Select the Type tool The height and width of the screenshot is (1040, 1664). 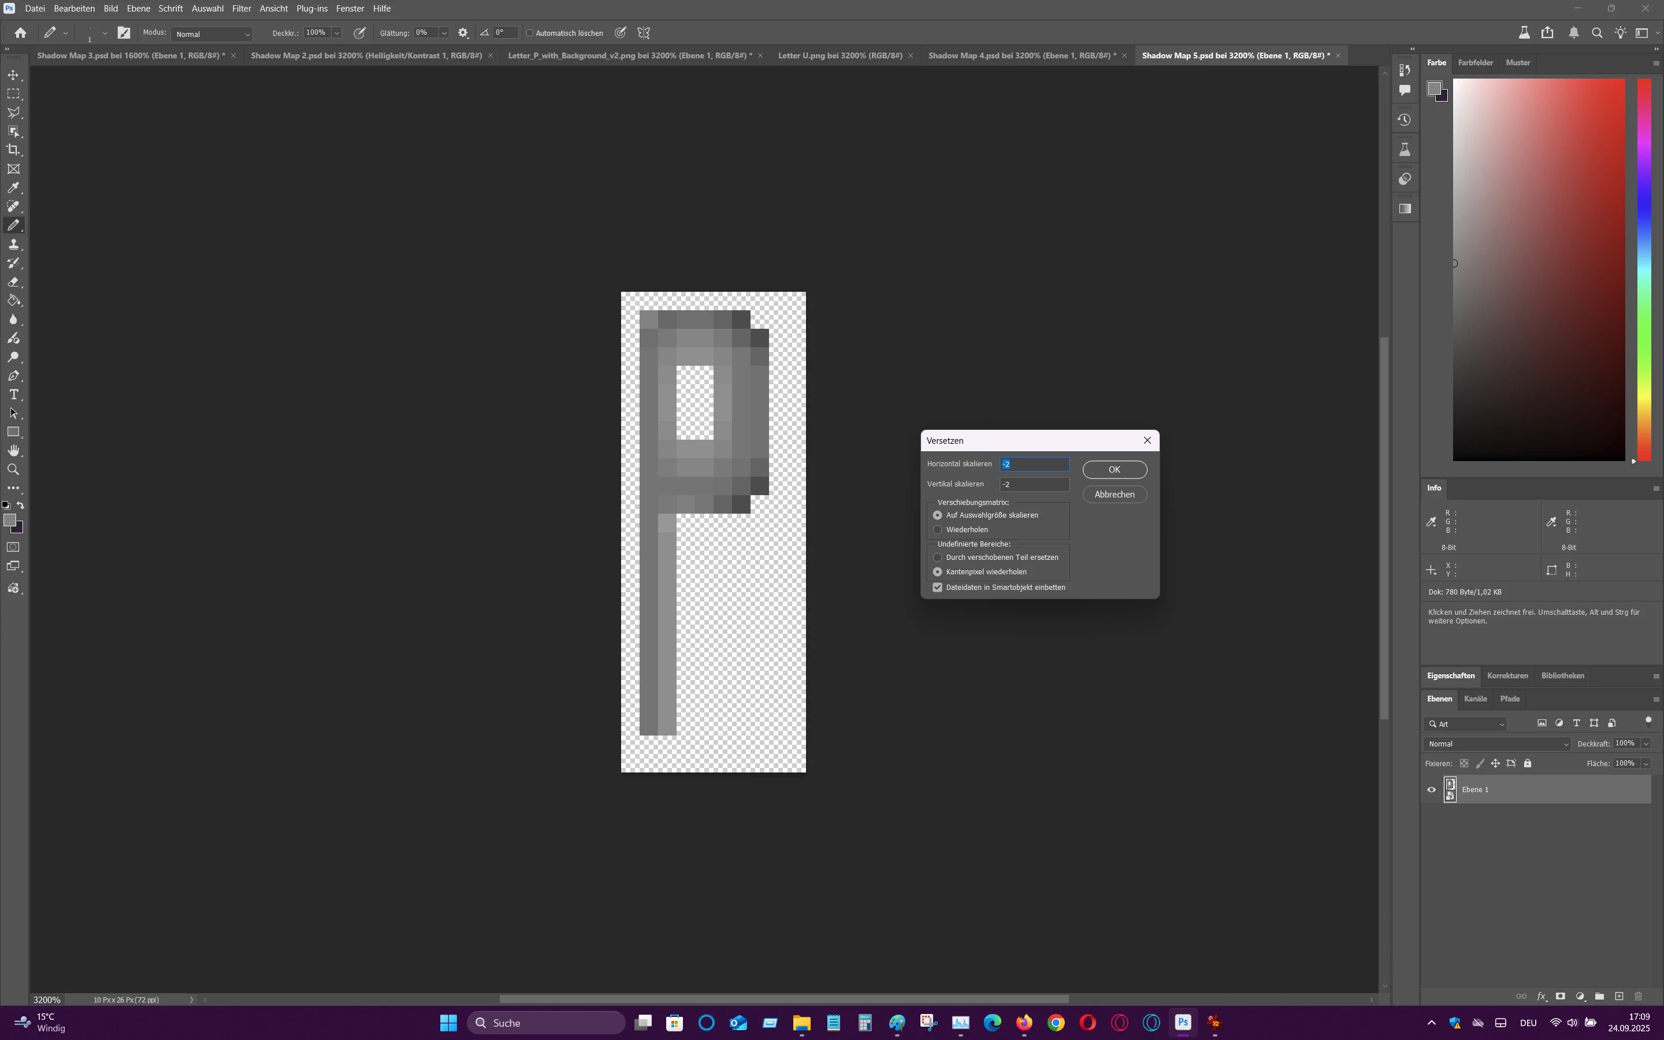(13, 395)
